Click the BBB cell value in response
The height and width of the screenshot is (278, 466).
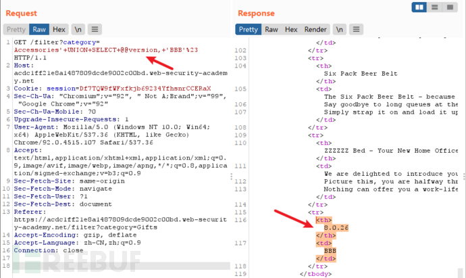(x=330, y=251)
